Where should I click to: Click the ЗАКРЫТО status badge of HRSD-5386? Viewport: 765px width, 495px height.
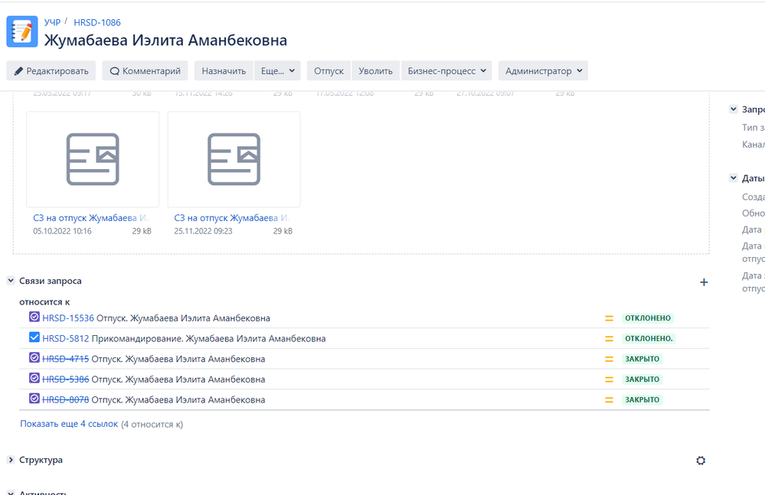pos(642,379)
